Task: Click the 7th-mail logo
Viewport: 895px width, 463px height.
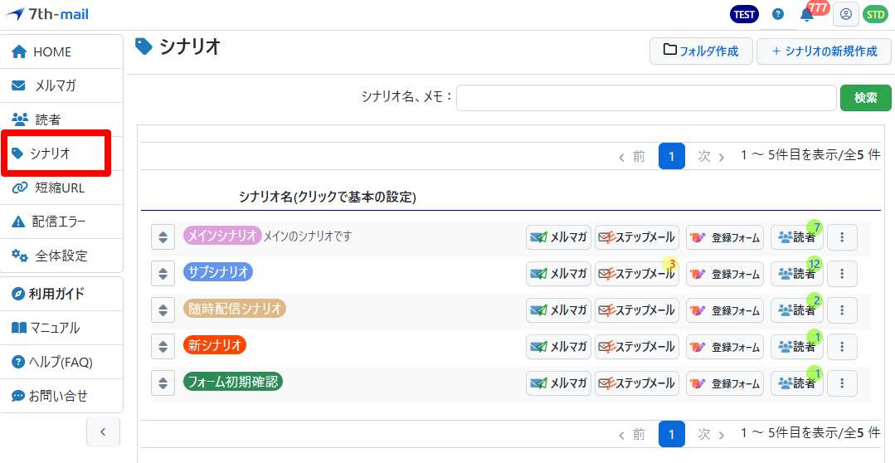Action: [x=46, y=14]
